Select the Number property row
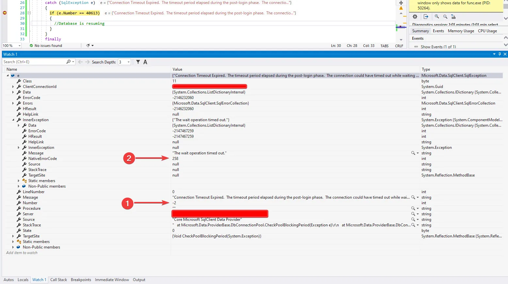 pyautogui.click(x=252, y=203)
